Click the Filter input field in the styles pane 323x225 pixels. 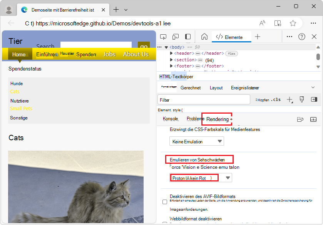pyautogui.click(x=203, y=99)
